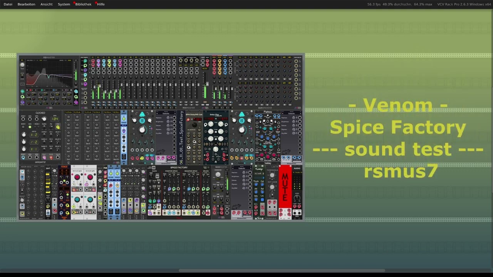Toggle the Clocked RUN button
This screenshot has height=277, width=493.
(x=30, y=127)
